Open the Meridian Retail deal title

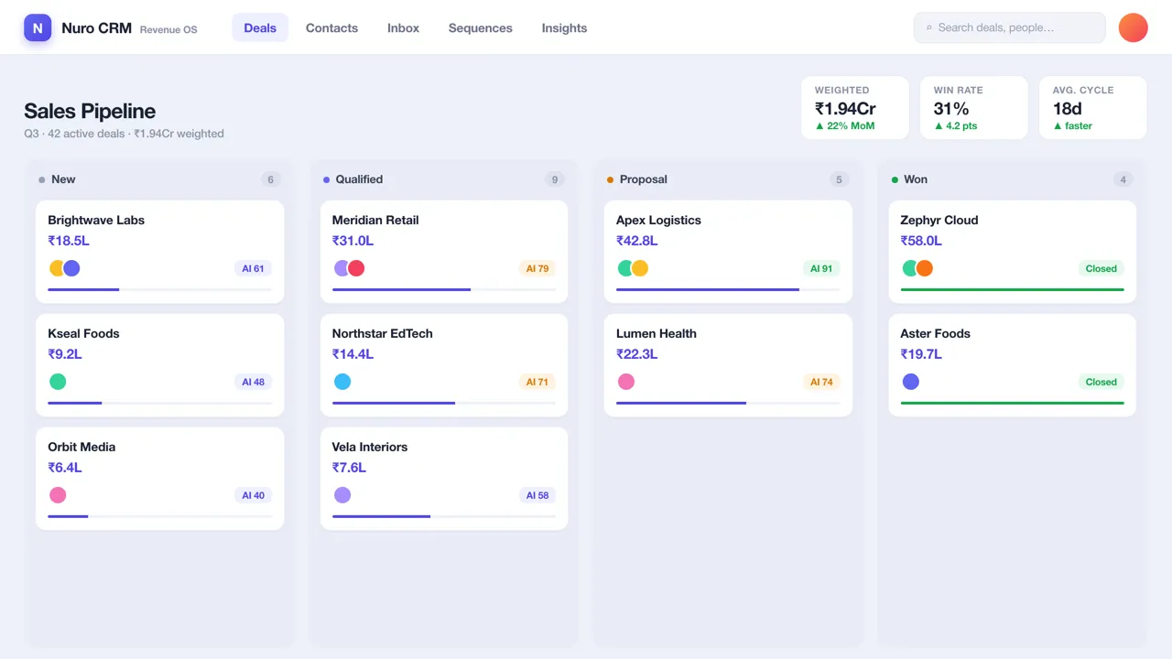(375, 220)
